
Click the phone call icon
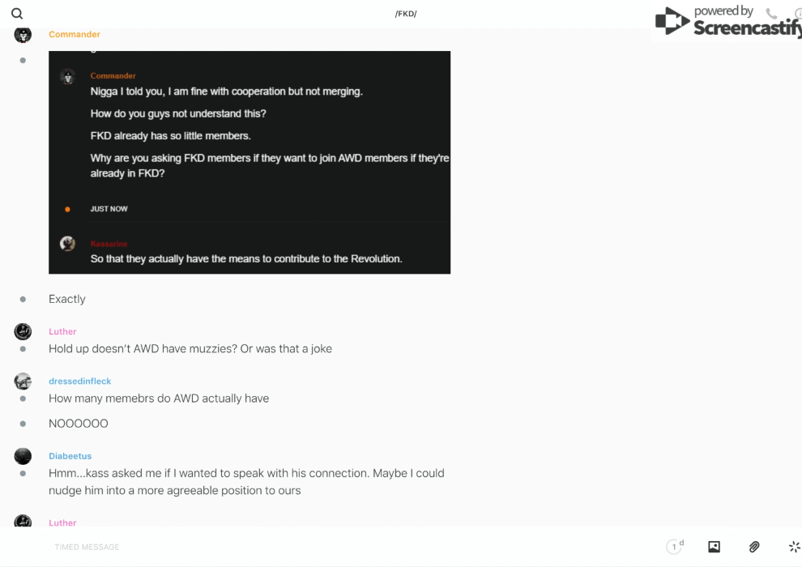point(771,14)
